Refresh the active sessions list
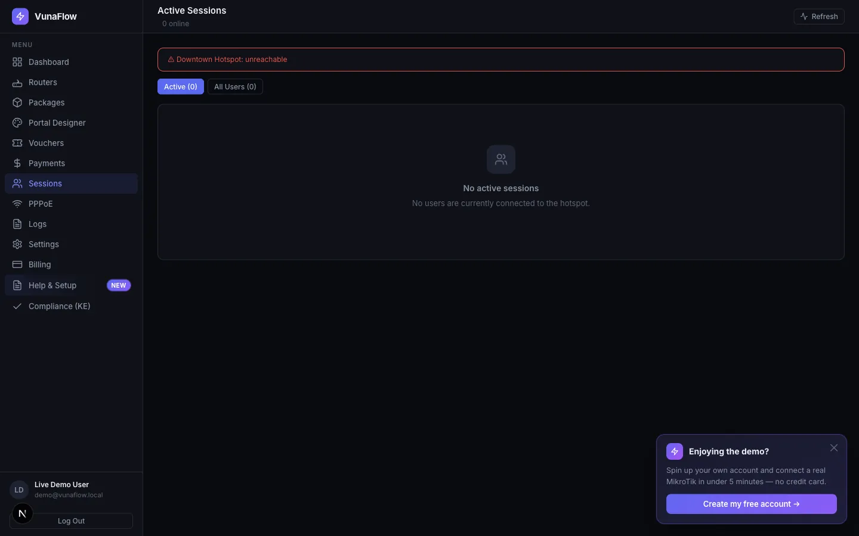The height and width of the screenshot is (536, 859). [x=819, y=17]
